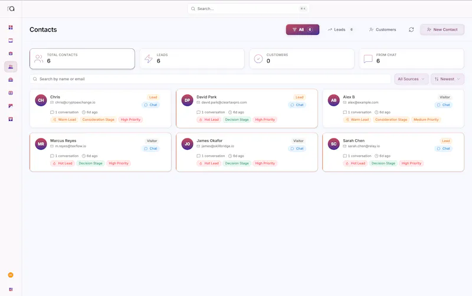Click the SC avatar for Sarah Chen
Image resolution: width=472 pixels, height=296 pixels.
point(333,144)
